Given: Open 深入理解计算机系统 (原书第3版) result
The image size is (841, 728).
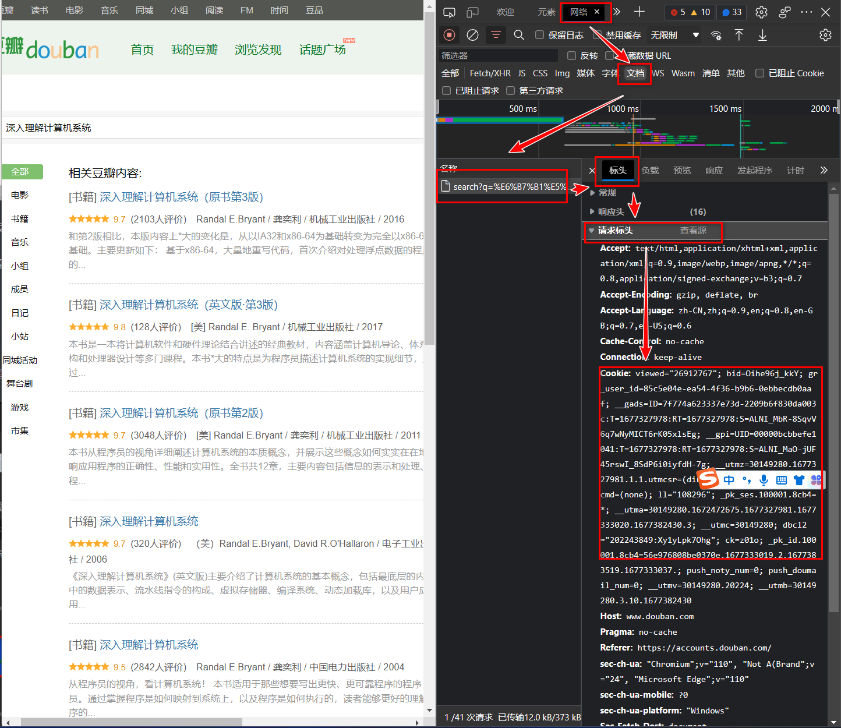Looking at the screenshot, I should (x=182, y=197).
